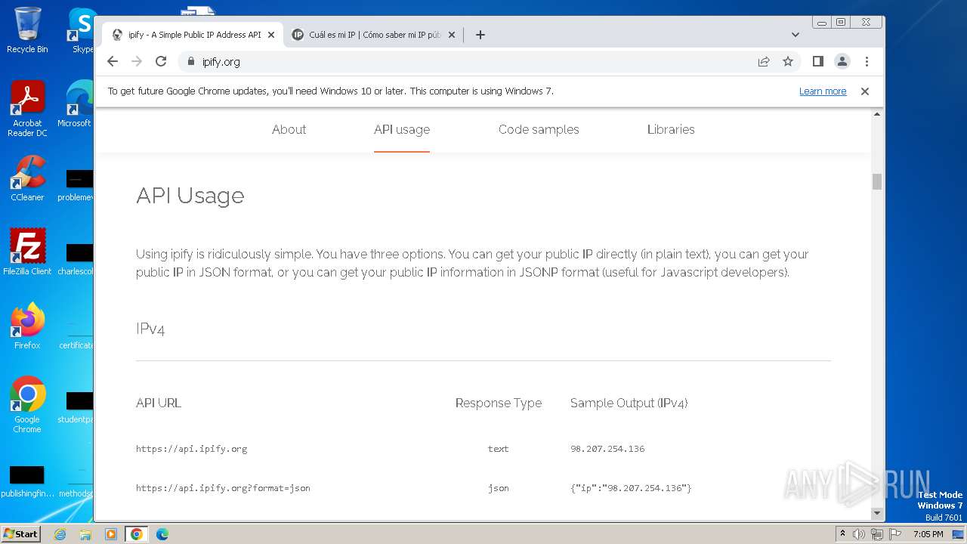Click the browser forward arrow
The image size is (967, 544).
tap(137, 62)
